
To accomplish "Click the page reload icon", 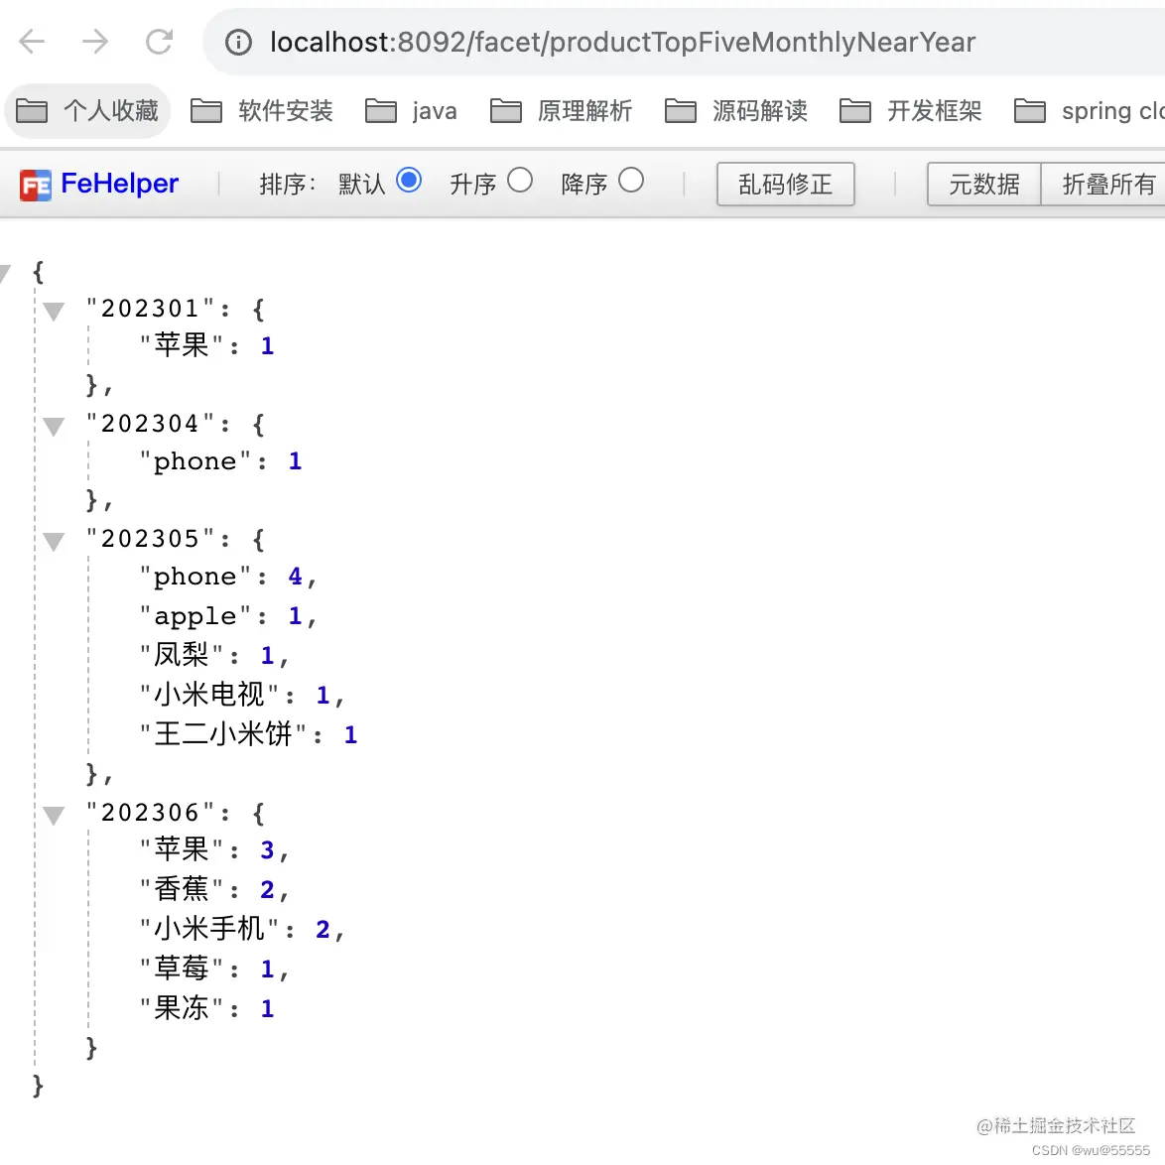I will point(159,42).
